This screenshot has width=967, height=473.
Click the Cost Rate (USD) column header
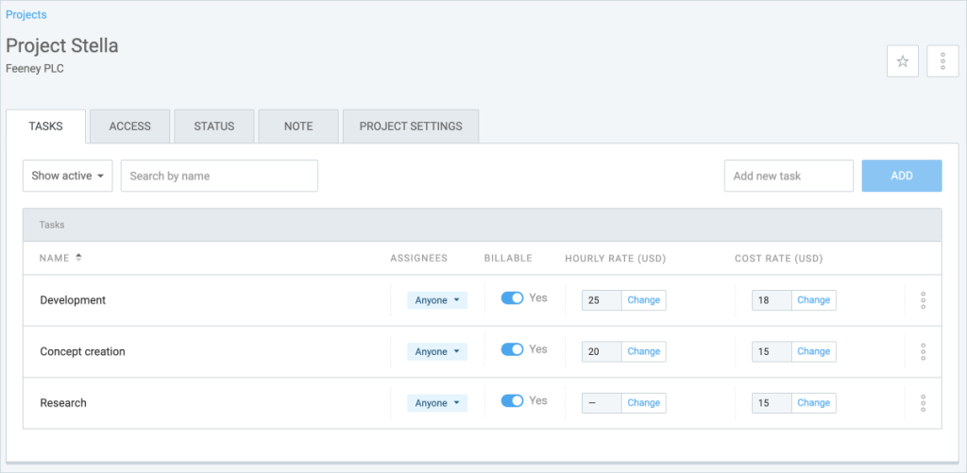click(x=779, y=259)
